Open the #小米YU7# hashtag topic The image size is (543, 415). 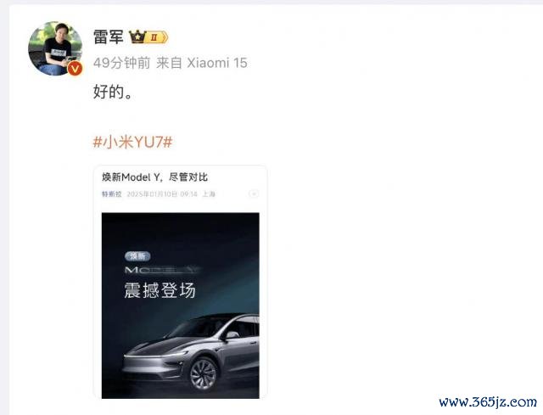133,142
